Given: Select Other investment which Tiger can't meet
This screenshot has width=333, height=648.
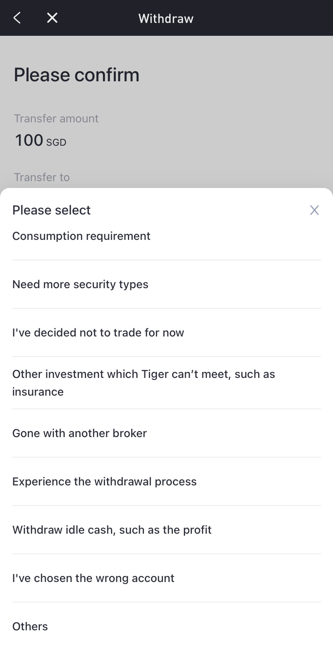Looking at the screenshot, I should coord(144,383).
